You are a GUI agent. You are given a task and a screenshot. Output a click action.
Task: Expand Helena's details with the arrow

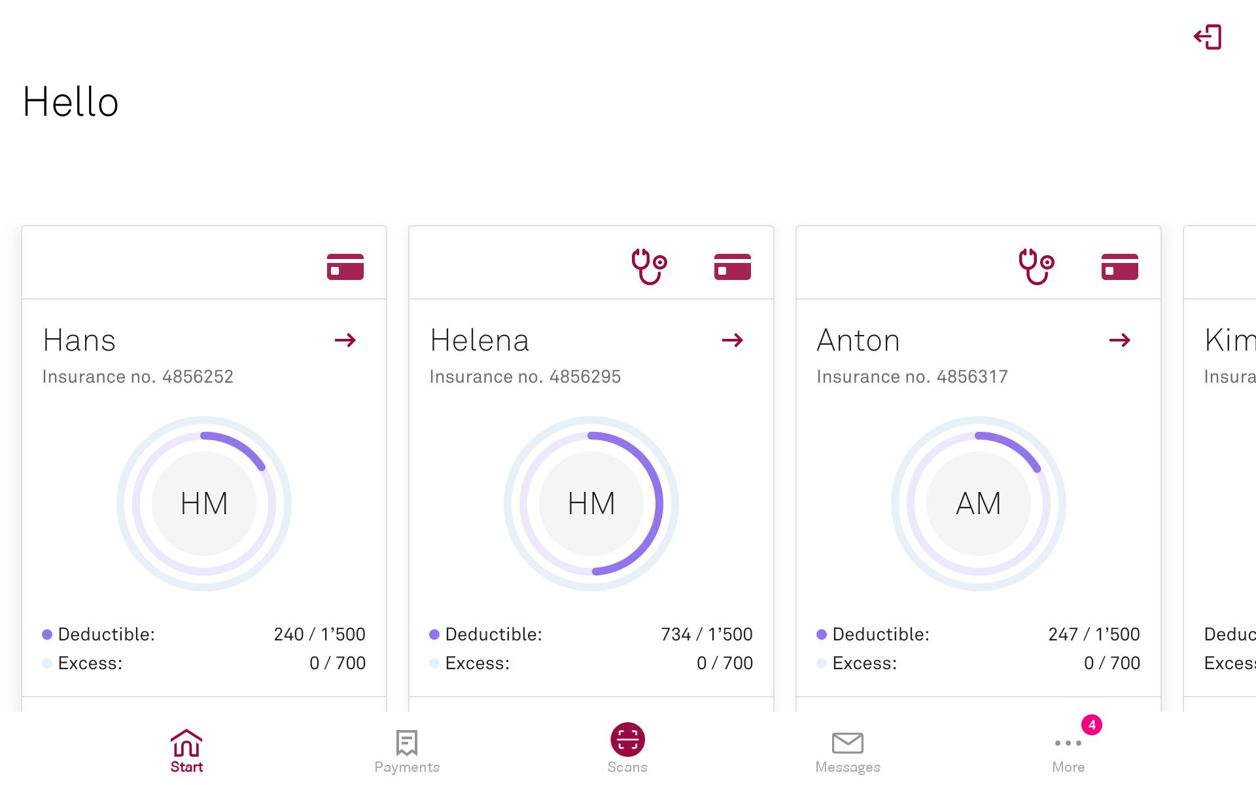tap(732, 340)
